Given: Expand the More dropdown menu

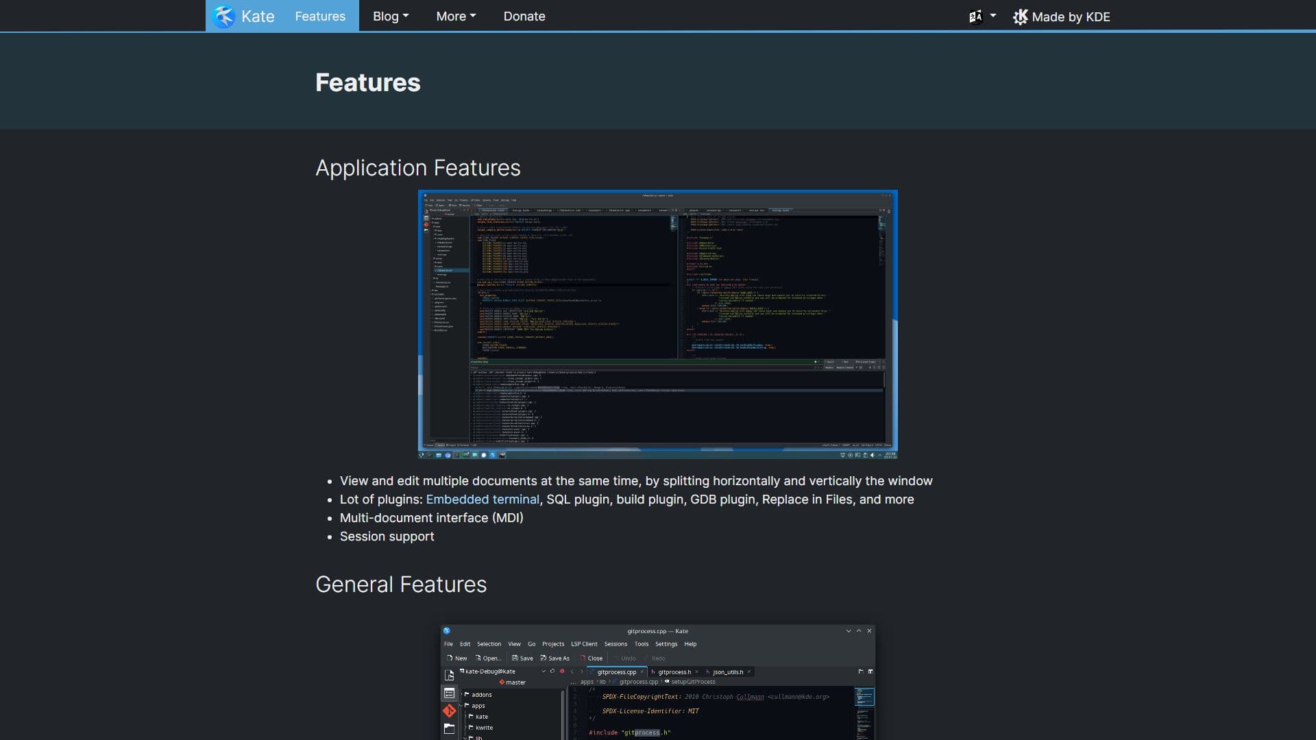Looking at the screenshot, I should pyautogui.click(x=456, y=16).
